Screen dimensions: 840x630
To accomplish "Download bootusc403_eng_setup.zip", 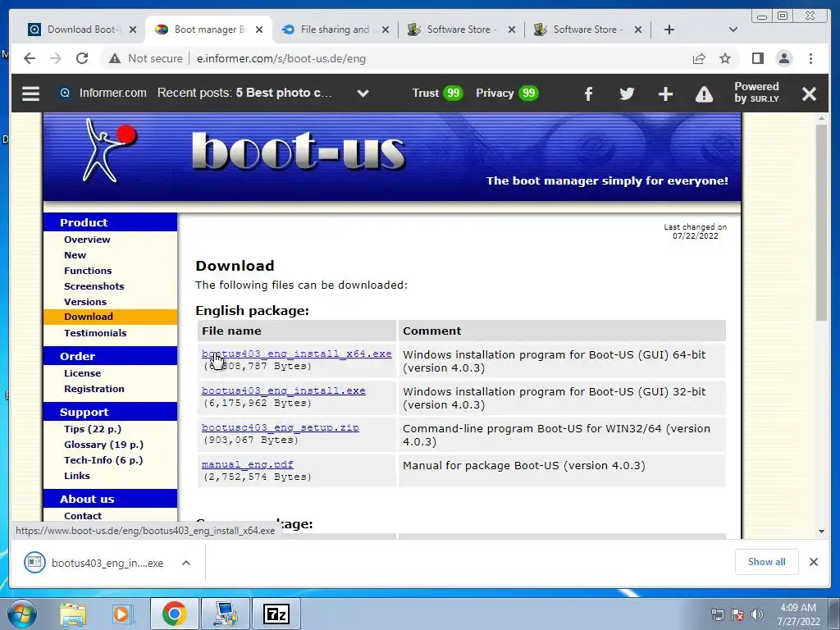I will 281,427.
